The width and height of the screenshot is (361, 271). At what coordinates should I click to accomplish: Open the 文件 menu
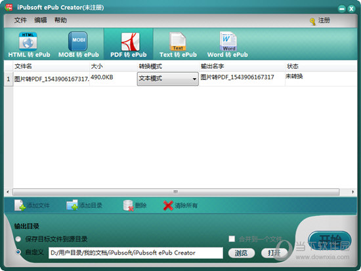[20, 20]
